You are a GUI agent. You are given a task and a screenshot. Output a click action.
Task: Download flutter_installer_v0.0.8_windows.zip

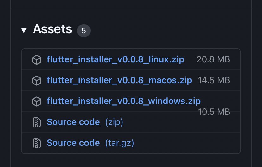click(x=124, y=101)
